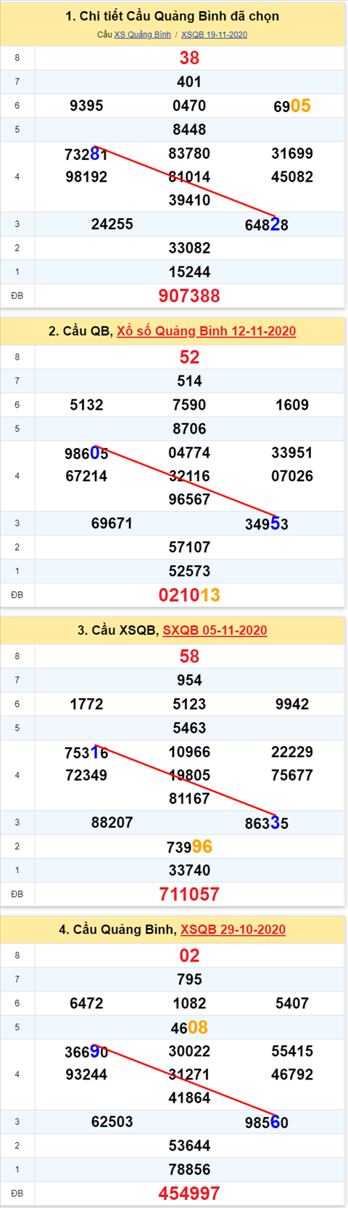Click special prize number 907388

189,296
